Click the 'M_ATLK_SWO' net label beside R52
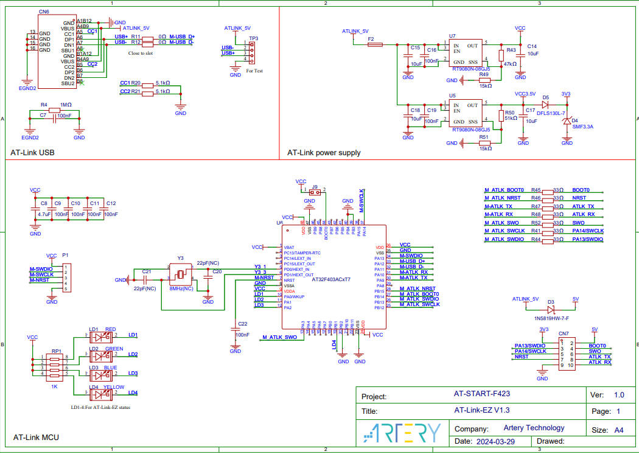Viewport: 639px width, 454px height. [x=501, y=223]
